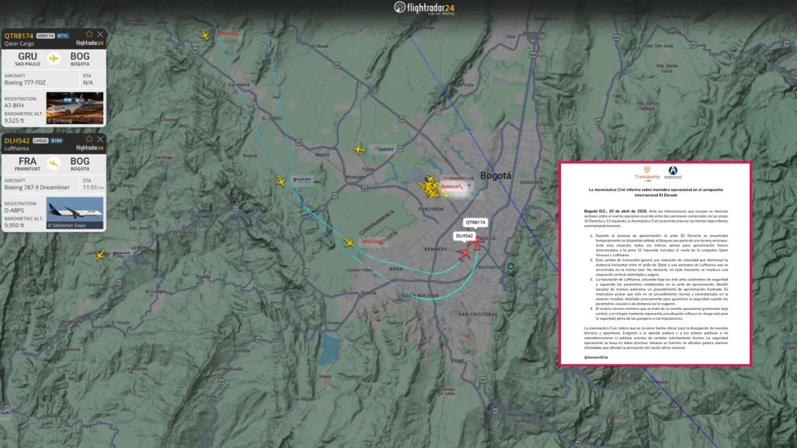Click the QTR8174 callout label on map
This screenshot has height=448, width=797.
[475, 222]
